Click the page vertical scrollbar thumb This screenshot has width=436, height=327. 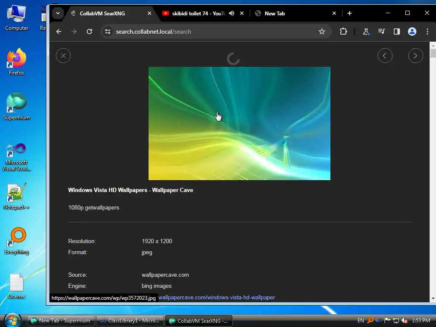tap(433, 53)
